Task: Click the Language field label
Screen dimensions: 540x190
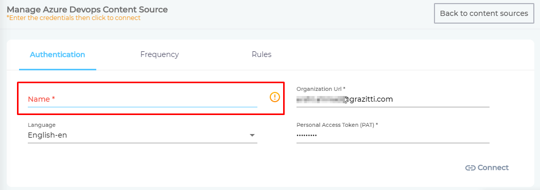Action: coord(42,125)
